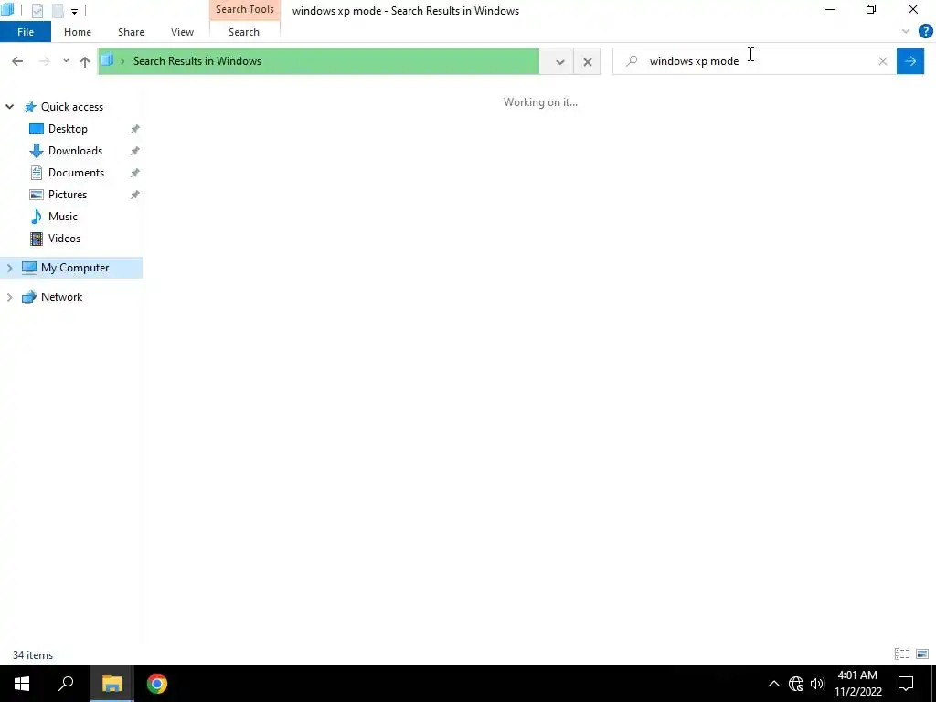Open the Pictures folder in Quick access
This screenshot has width=936, height=702.
click(x=68, y=195)
